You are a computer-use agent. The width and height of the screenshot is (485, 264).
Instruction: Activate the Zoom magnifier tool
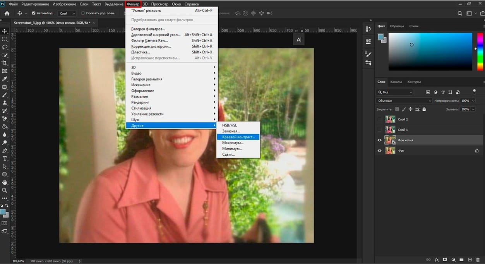pos(5,190)
